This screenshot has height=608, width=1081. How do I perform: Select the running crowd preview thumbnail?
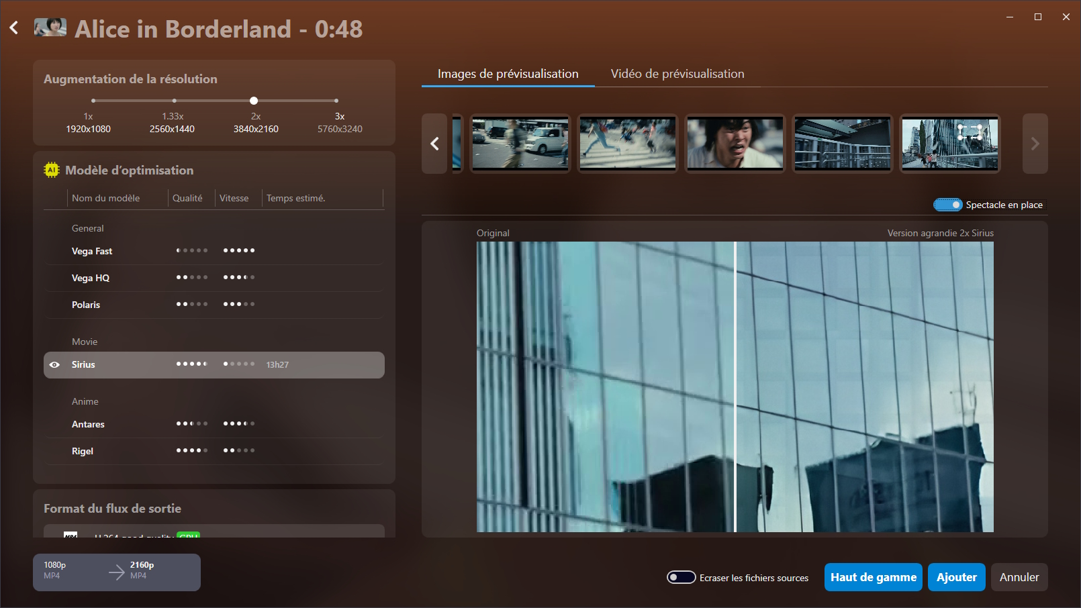coord(628,144)
